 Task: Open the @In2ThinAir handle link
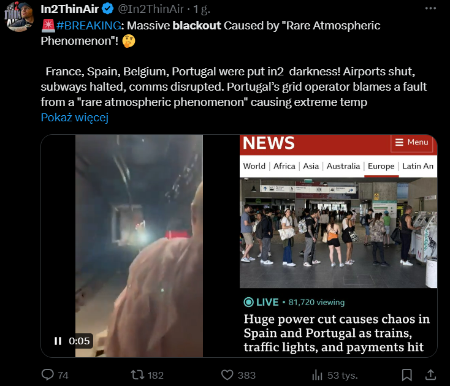coord(151,9)
